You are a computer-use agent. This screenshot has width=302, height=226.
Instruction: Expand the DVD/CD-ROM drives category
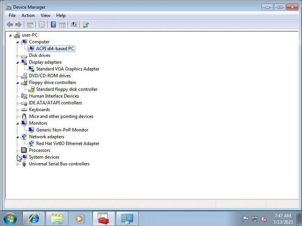(17, 76)
